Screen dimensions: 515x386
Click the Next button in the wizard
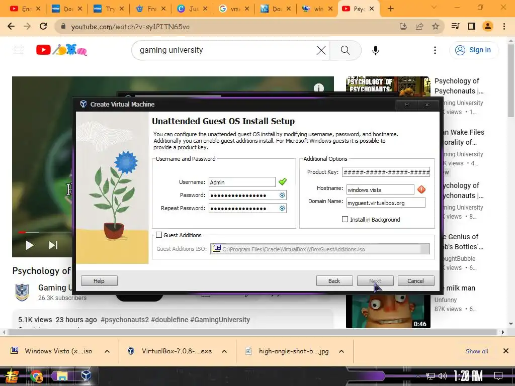[x=375, y=281]
